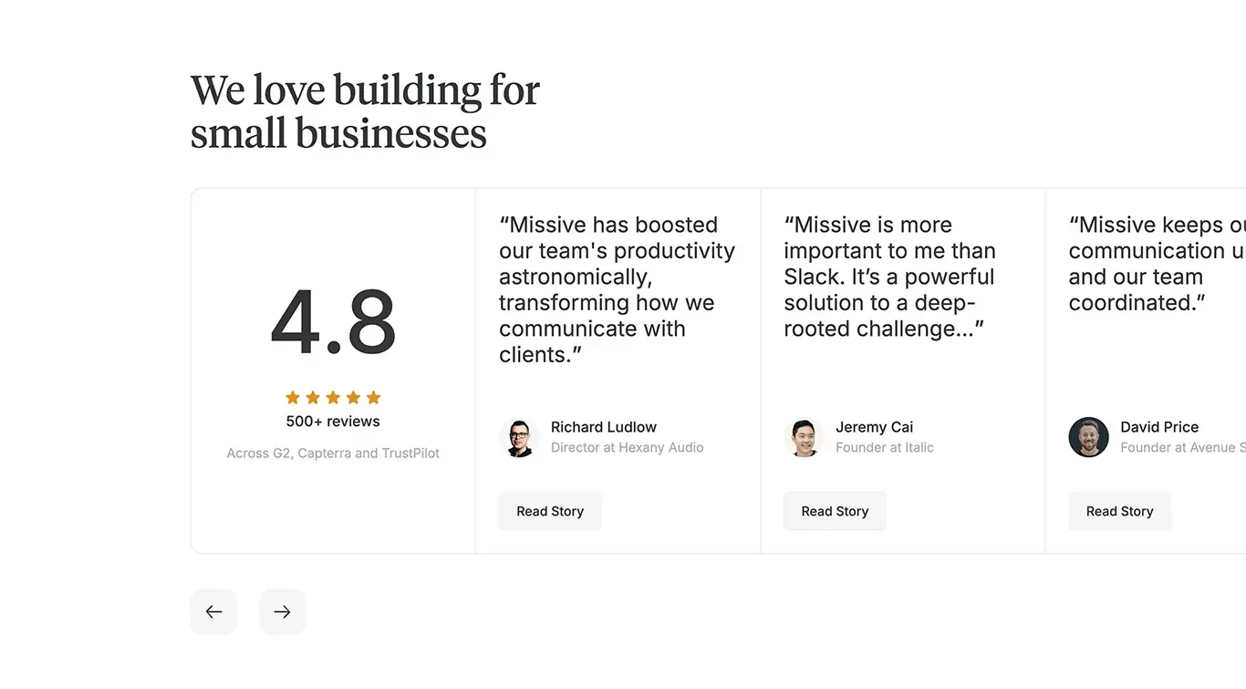Click the middle orange rating star
This screenshot has width=1246, height=689.
tap(333, 397)
